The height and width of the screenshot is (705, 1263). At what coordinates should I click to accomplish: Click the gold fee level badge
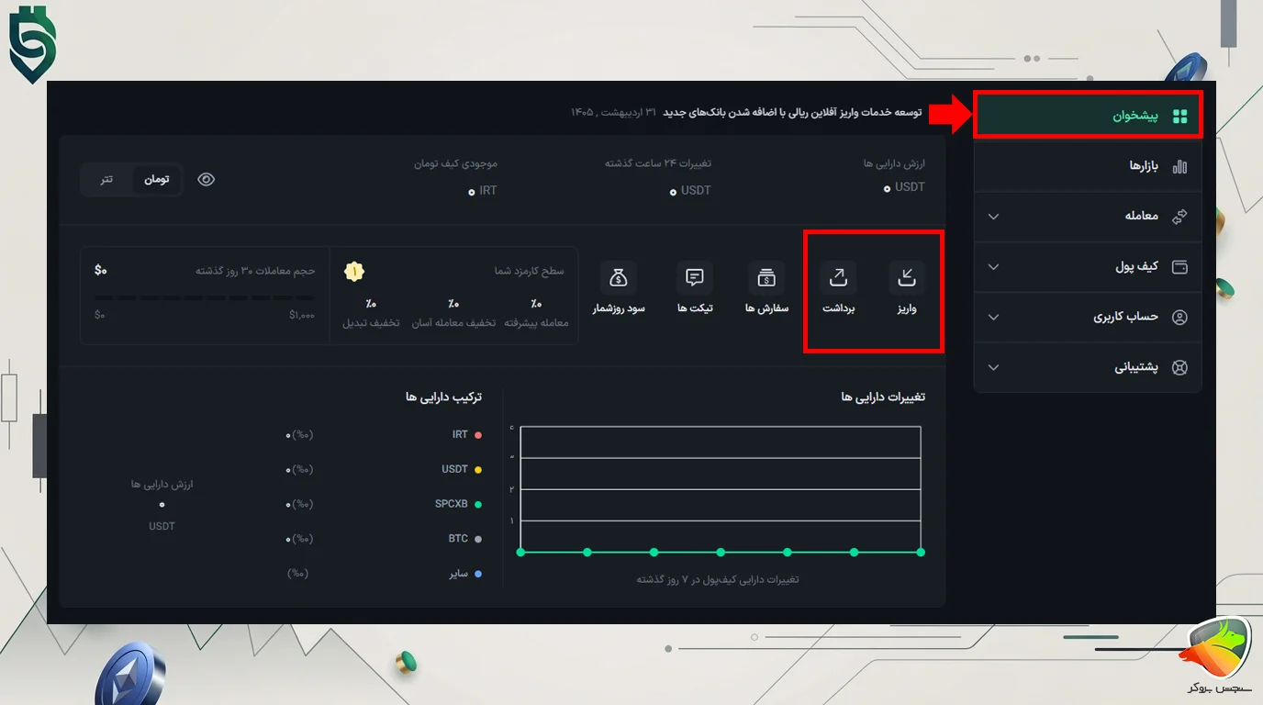click(354, 271)
